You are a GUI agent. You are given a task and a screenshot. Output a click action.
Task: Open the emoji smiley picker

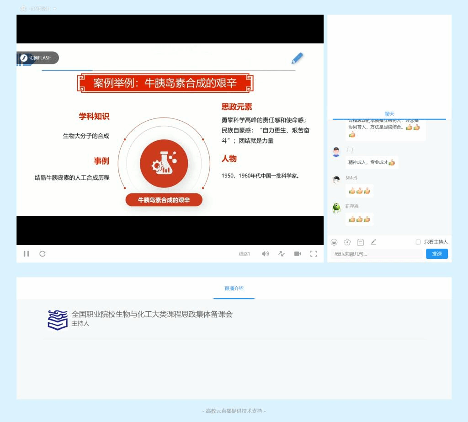click(334, 242)
